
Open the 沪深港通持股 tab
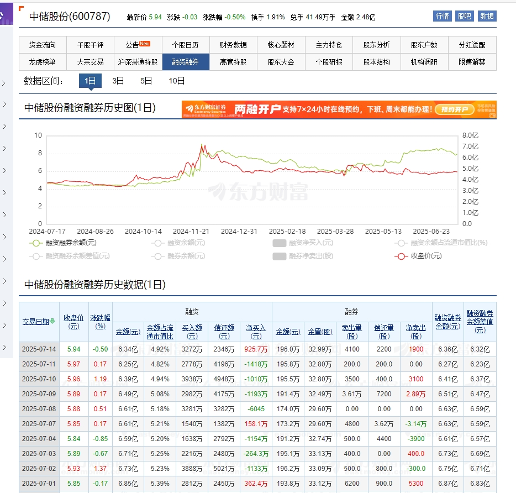tap(138, 62)
